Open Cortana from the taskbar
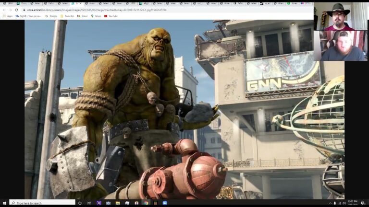 pyautogui.click(x=80, y=203)
